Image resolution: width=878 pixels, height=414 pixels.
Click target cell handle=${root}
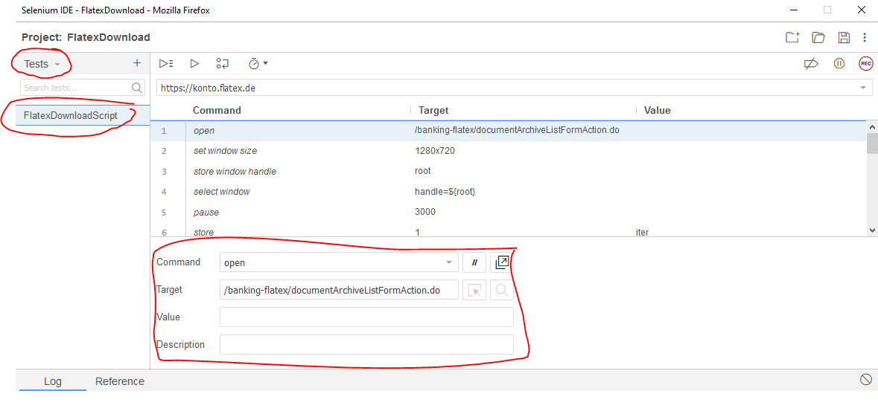click(x=445, y=192)
